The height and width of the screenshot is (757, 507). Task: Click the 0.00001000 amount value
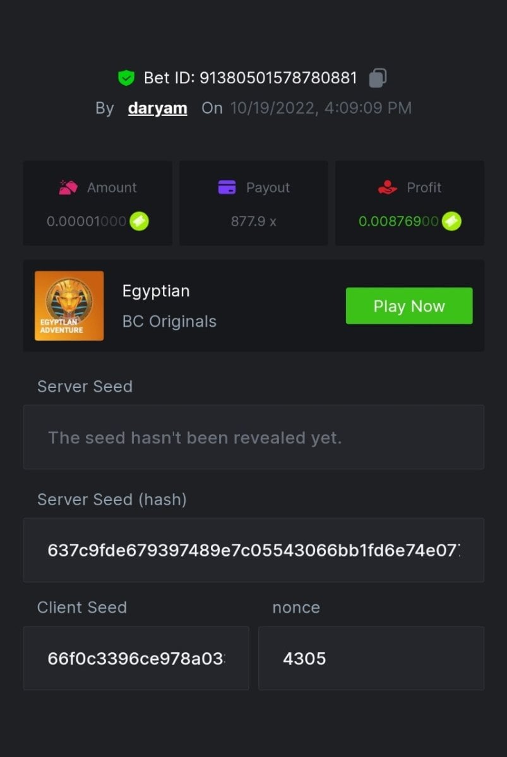coord(86,221)
